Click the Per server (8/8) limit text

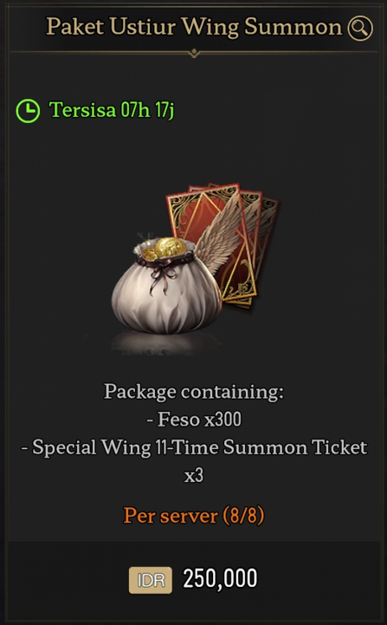(194, 516)
